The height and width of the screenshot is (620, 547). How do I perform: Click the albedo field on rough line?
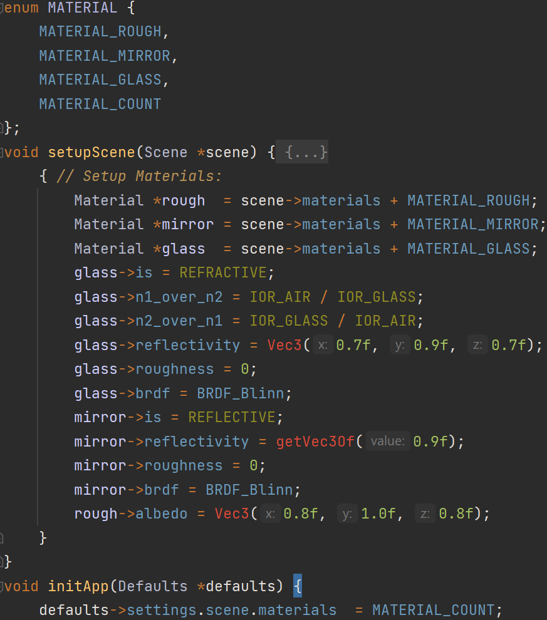pyautogui.click(x=162, y=514)
